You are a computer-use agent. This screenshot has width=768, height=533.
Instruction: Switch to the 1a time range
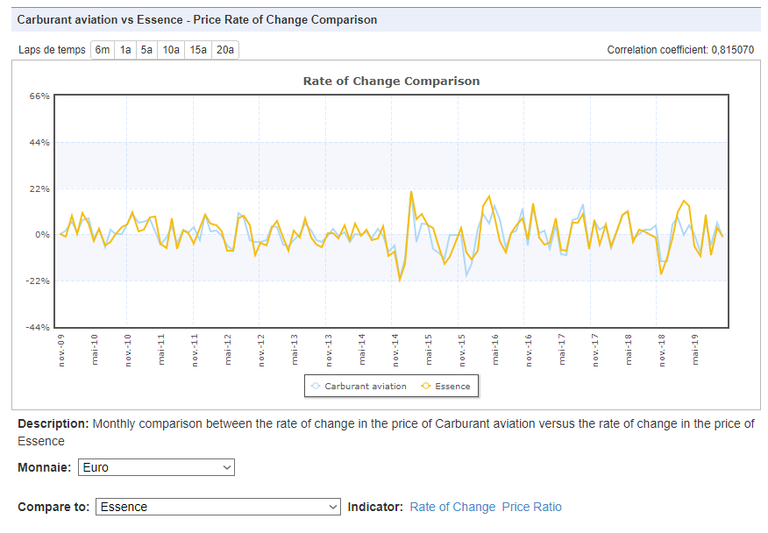[125, 50]
